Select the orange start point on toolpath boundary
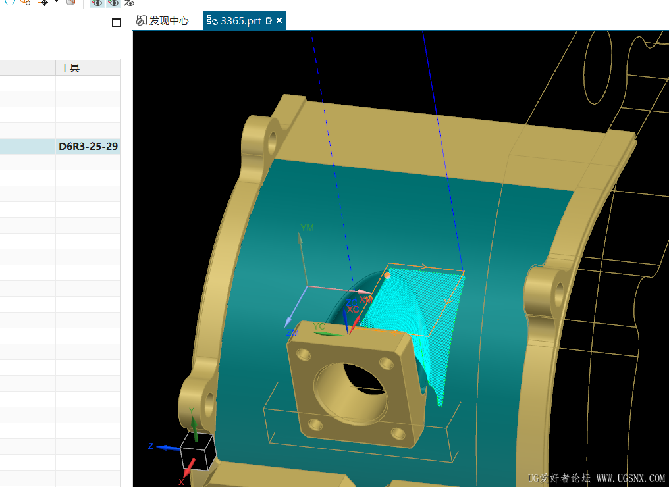669x487 pixels. pyautogui.click(x=387, y=276)
